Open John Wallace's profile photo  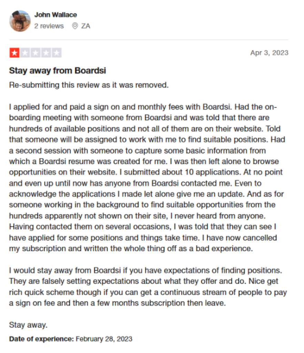click(20, 21)
